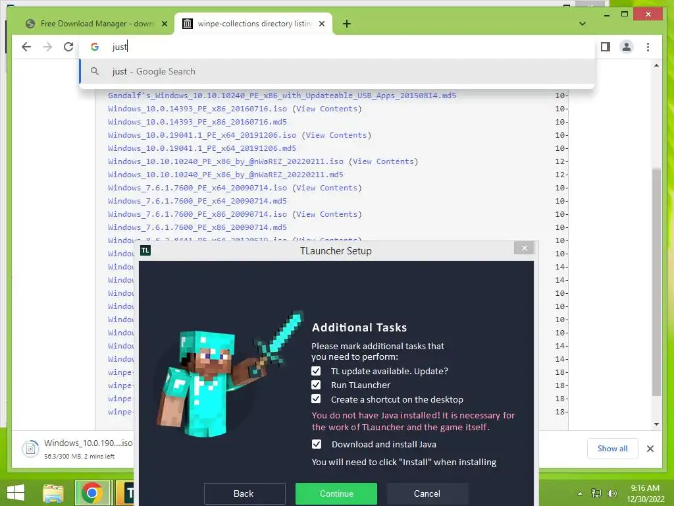Reload the current page in Chrome
Image resolution: width=674 pixels, height=506 pixels.
(x=68, y=47)
